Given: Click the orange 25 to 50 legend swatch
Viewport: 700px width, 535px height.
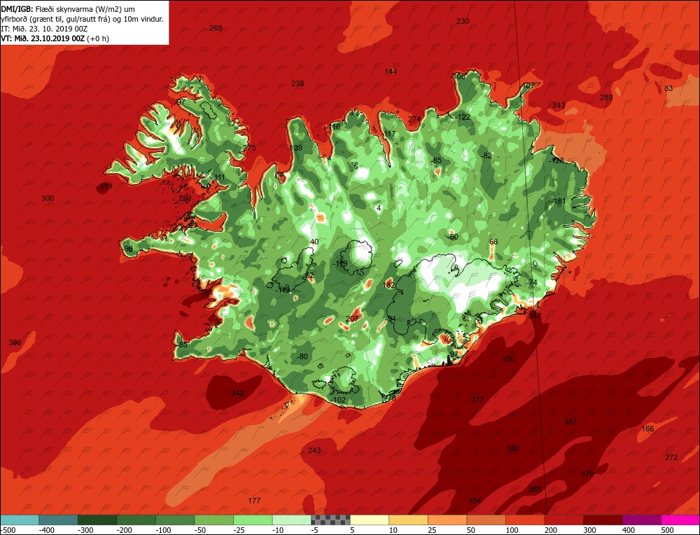Looking at the screenshot, I should click(x=447, y=520).
